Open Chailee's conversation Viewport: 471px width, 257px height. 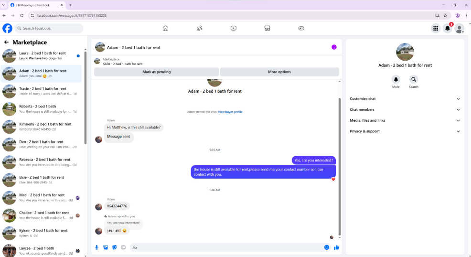pyautogui.click(x=41, y=215)
